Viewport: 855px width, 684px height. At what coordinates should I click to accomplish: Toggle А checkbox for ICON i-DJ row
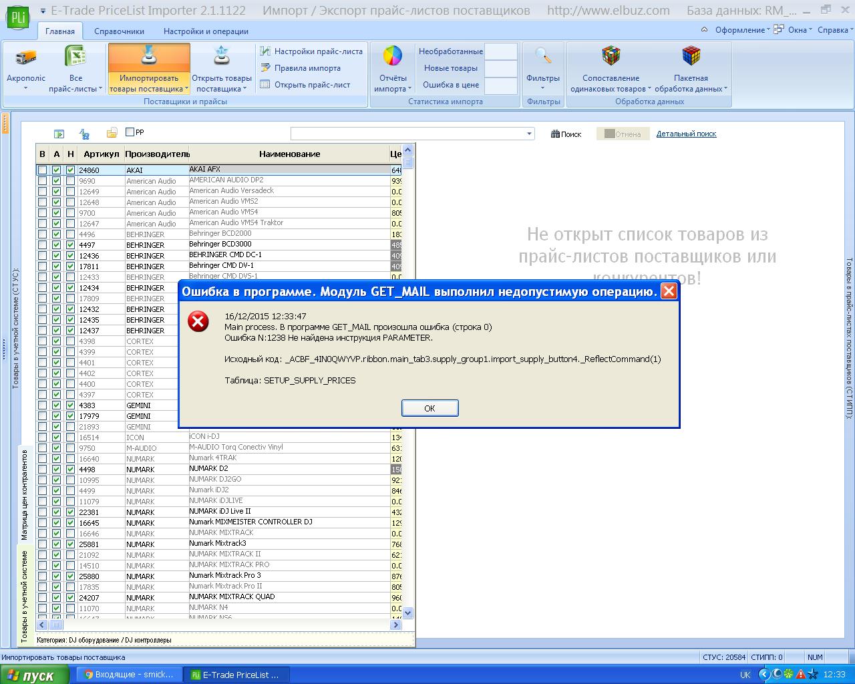pos(57,438)
